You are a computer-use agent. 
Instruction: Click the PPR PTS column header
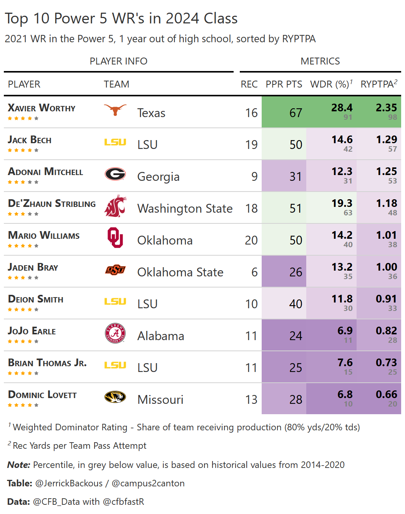point(284,84)
